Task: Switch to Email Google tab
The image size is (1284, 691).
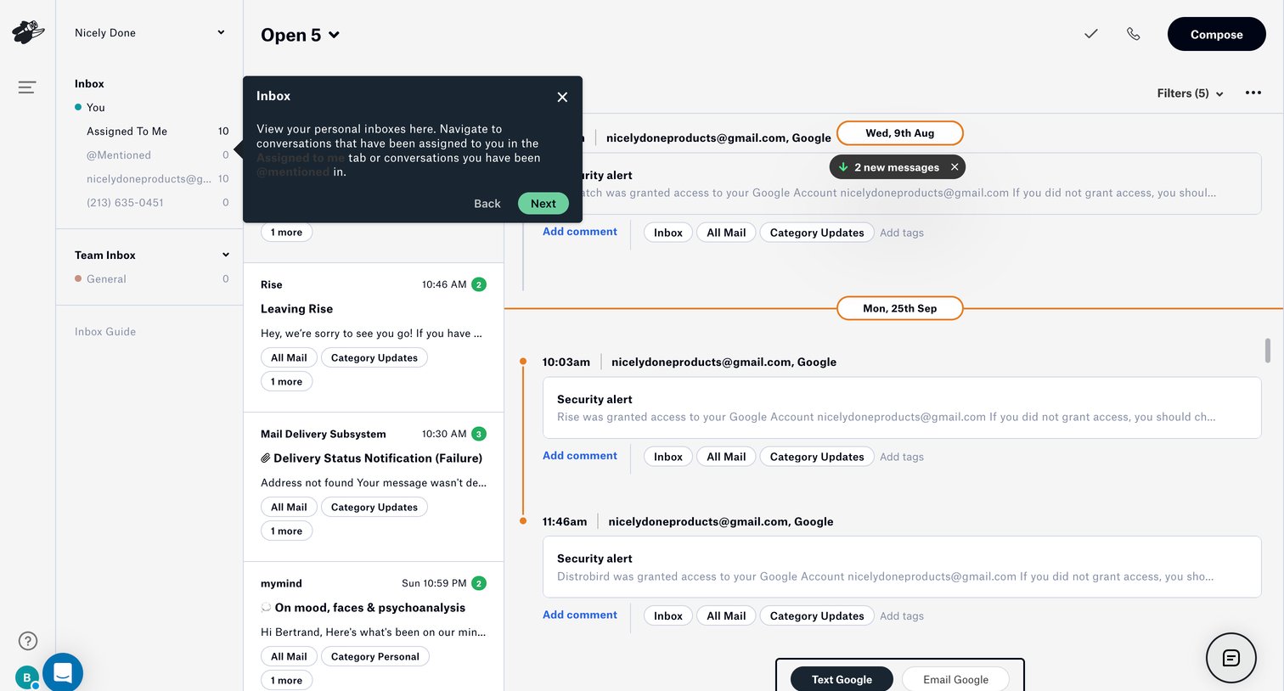Action: [x=955, y=679]
